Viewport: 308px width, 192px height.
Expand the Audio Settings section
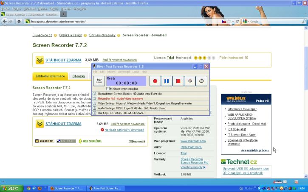click(x=94, y=108)
